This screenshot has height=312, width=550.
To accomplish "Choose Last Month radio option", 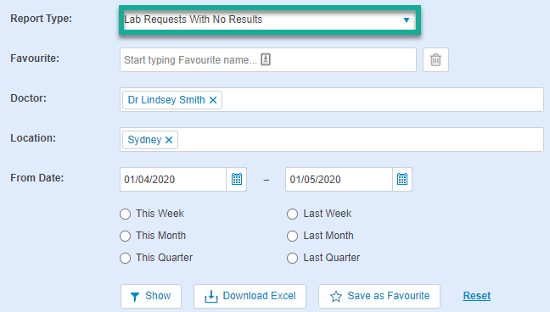I will point(292,236).
